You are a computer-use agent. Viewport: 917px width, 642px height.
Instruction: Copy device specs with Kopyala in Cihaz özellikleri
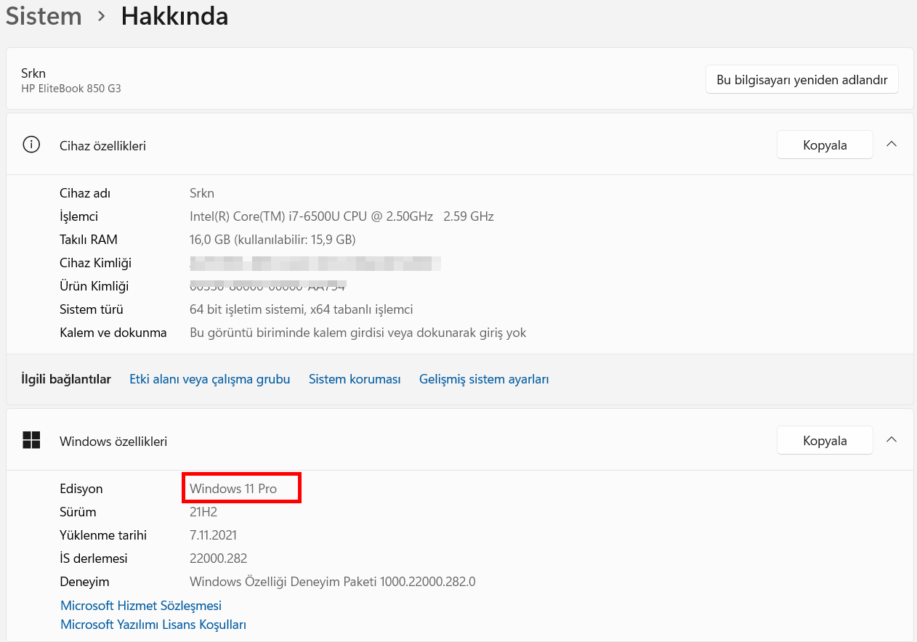(825, 145)
